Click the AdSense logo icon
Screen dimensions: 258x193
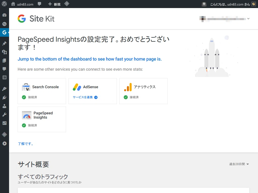coord(77,87)
